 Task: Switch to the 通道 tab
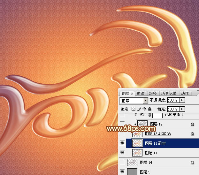click(141, 93)
